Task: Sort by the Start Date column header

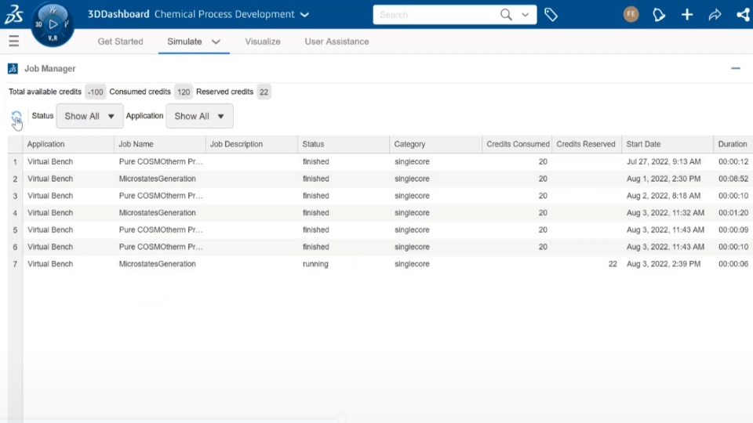Action: [x=644, y=144]
